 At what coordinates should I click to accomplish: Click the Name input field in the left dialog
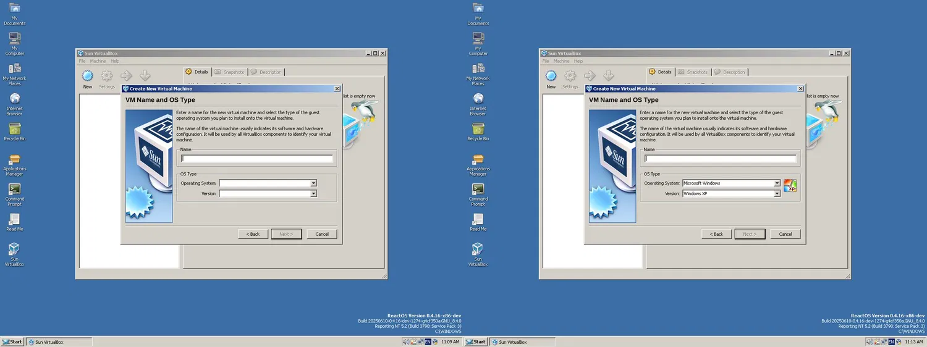point(256,159)
